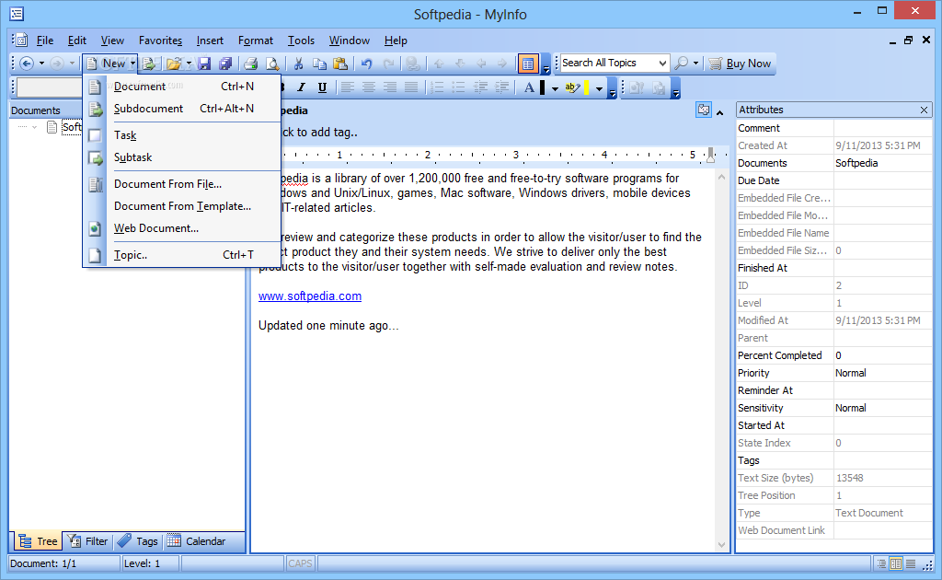The width and height of the screenshot is (942, 580).
Task: Switch to the Calendar tab
Action: click(197, 541)
